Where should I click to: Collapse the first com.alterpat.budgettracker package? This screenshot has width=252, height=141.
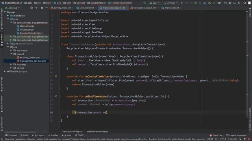(11, 23)
